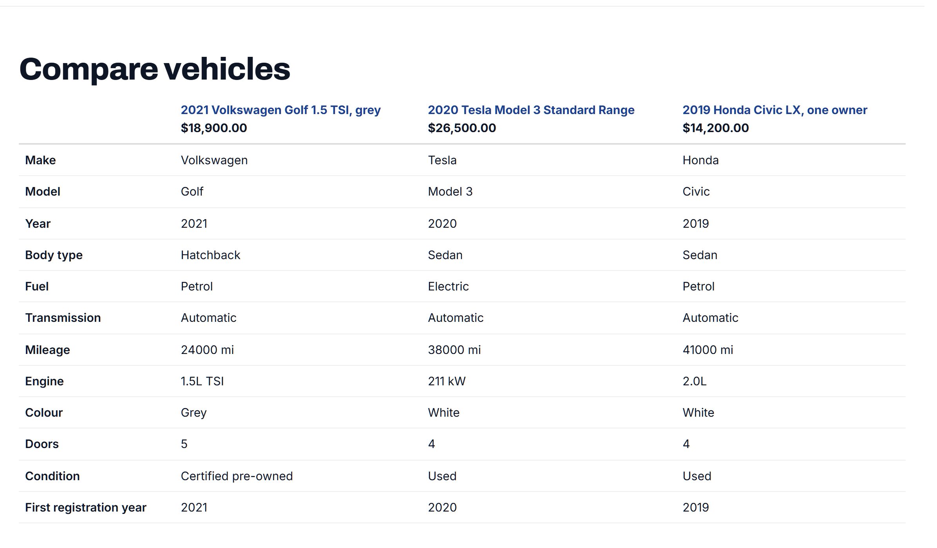Click the $26,500.00 price
Viewport: 937px width, 548px height.
[x=462, y=128]
